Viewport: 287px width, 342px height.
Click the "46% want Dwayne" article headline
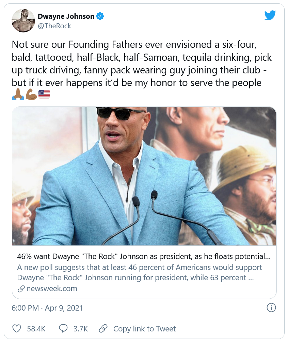point(141,257)
